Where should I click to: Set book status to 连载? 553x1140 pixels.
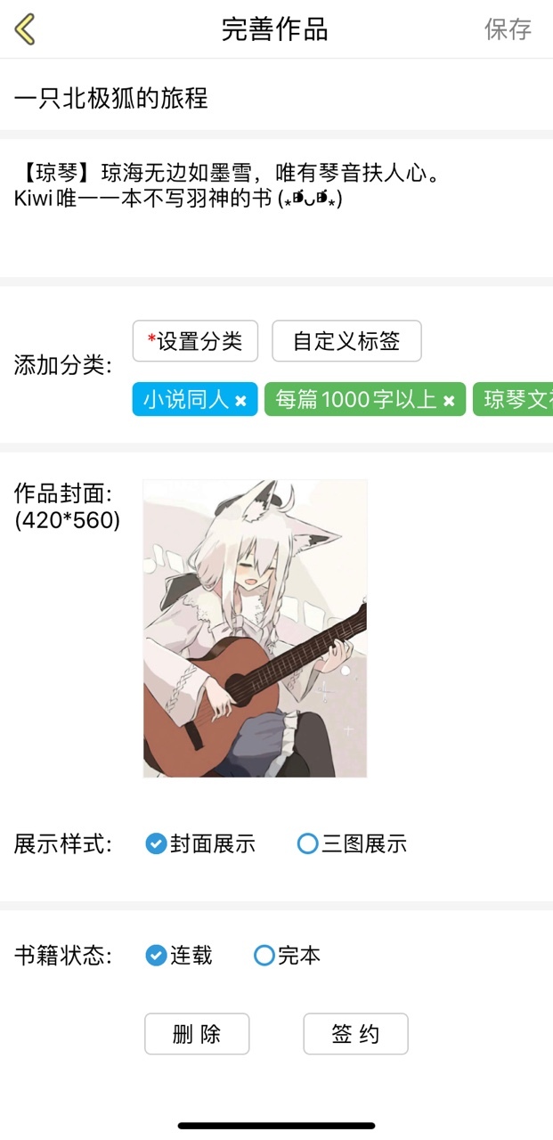tap(179, 956)
